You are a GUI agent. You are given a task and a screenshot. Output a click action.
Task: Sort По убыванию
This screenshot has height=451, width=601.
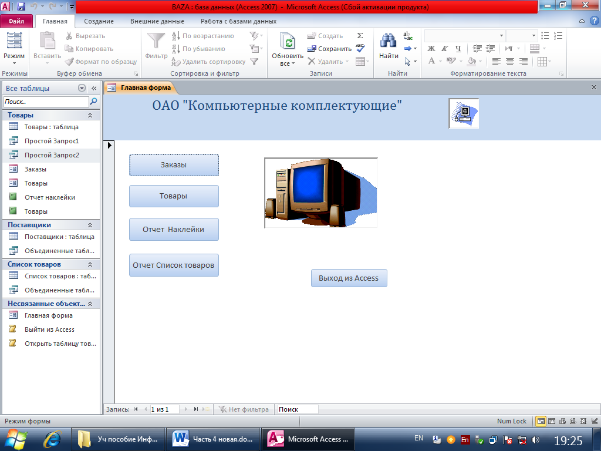(x=198, y=49)
